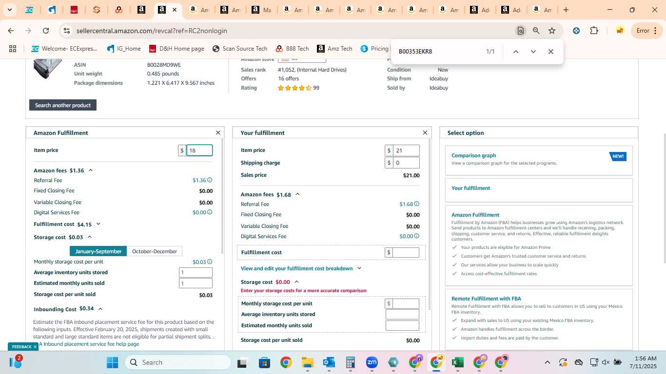Collapse the Amazon fees $1.36 section
The width and height of the screenshot is (666, 374).
click(x=91, y=170)
